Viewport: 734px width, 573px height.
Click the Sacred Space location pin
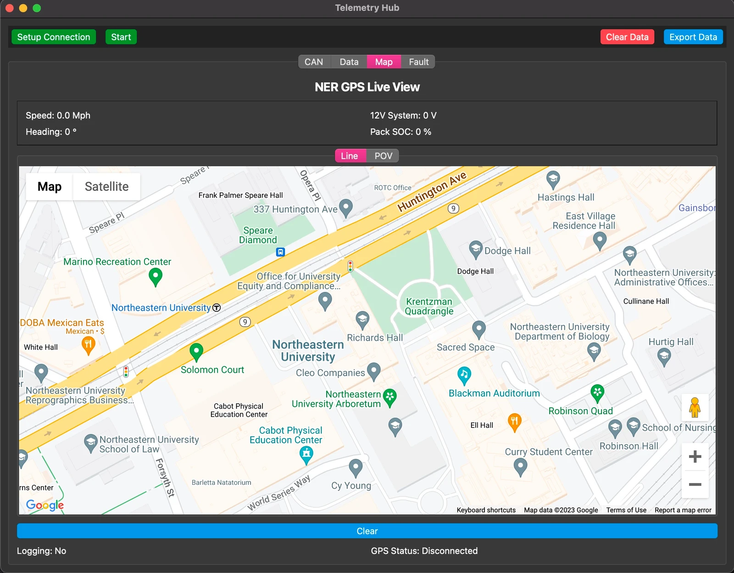pyautogui.click(x=479, y=330)
